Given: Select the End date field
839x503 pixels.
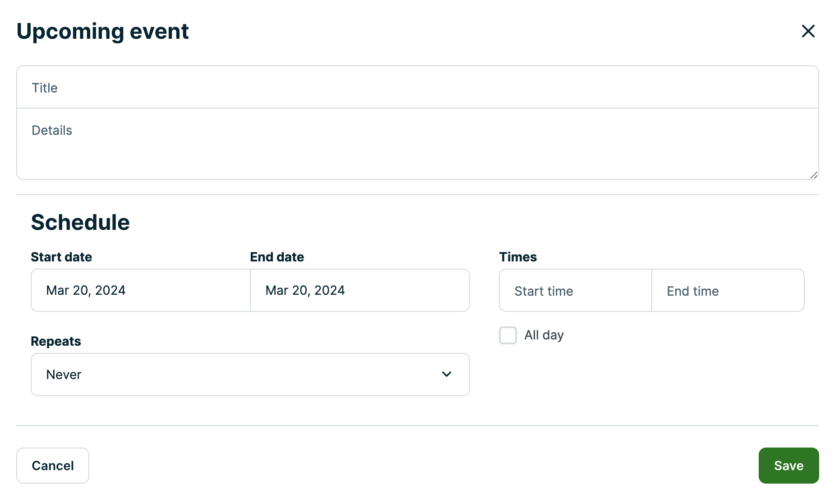Looking at the screenshot, I should pos(360,290).
